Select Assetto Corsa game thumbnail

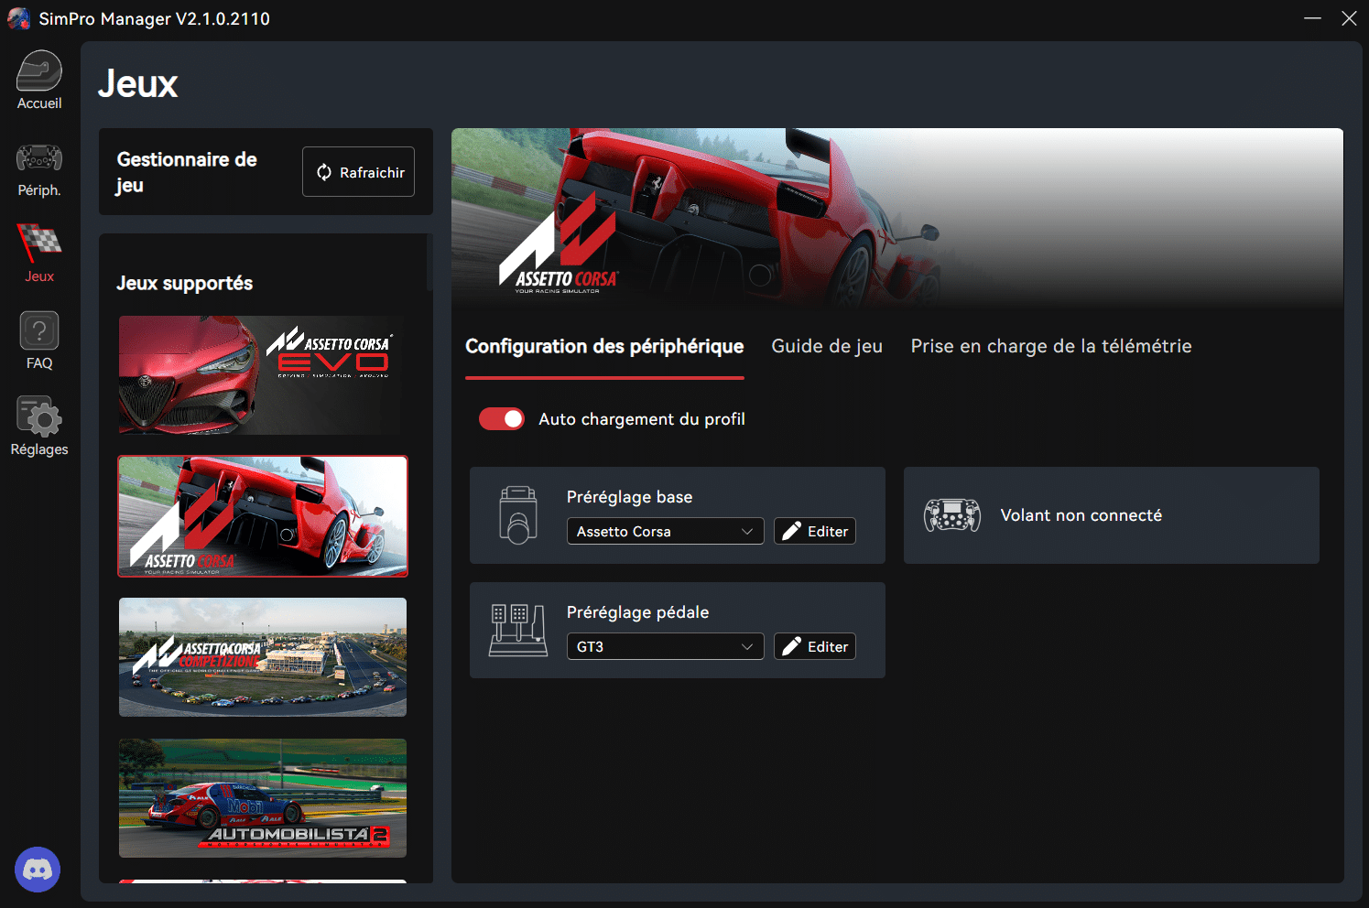point(263,516)
